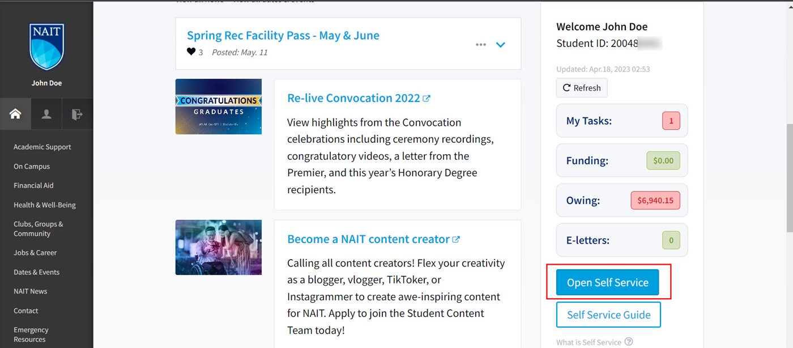Open NAIT News section
The width and height of the screenshot is (793, 348).
coord(30,291)
